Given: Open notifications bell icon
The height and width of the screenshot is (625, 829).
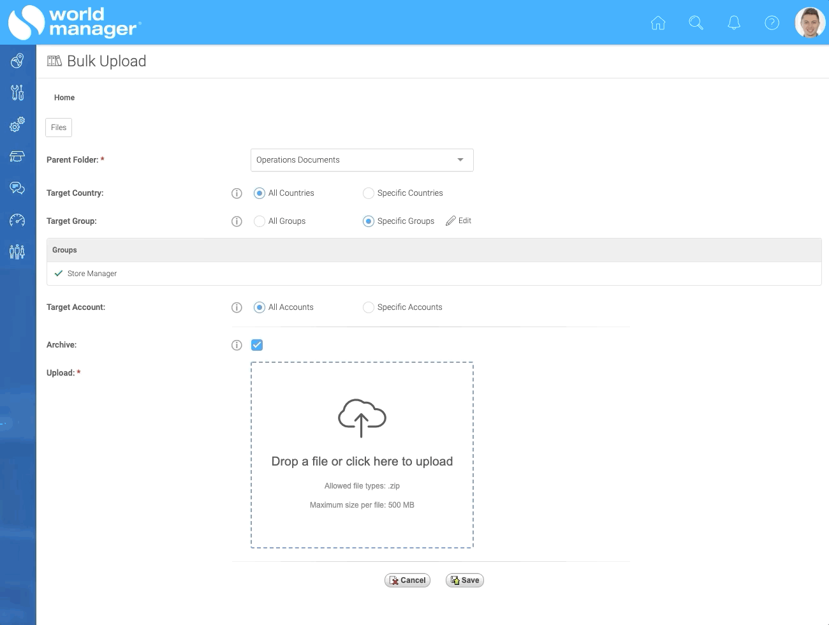Looking at the screenshot, I should [x=734, y=24].
